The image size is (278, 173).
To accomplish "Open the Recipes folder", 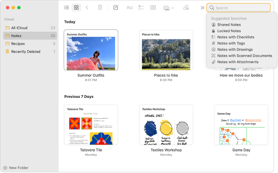I will click(30, 44).
